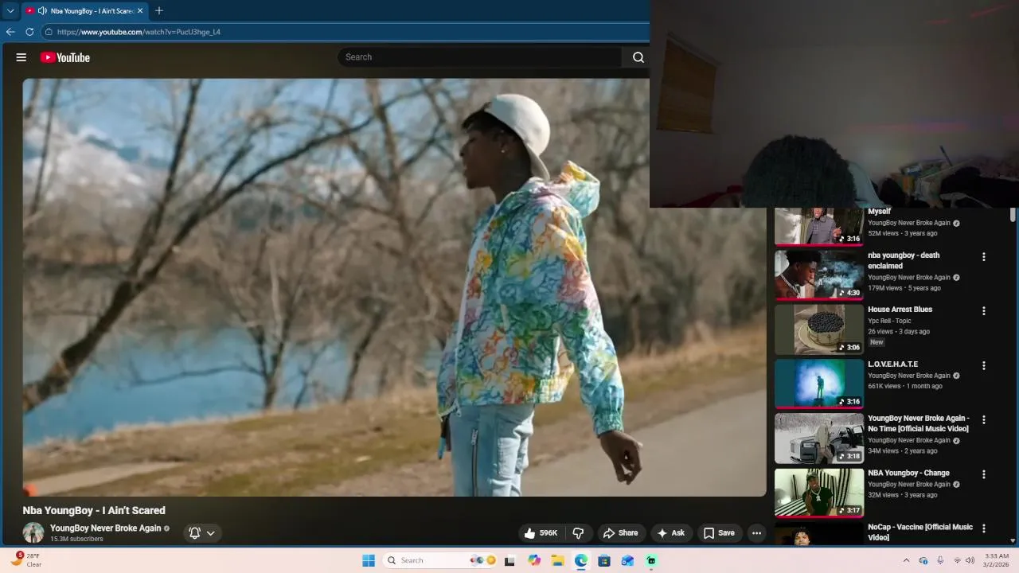Open the Windows Start menu
The image size is (1019, 573).
(x=369, y=560)
